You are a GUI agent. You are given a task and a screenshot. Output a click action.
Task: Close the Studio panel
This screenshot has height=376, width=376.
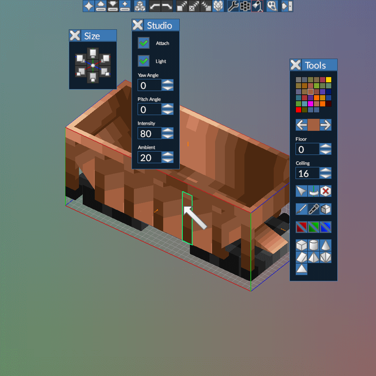pos(138,25)
